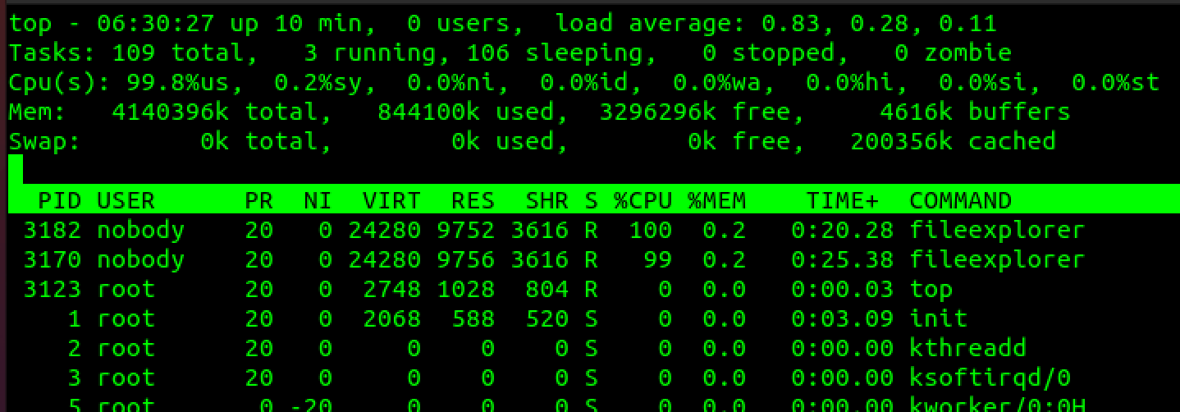Click the top command name in process list
The image size is (1180, 412).
931,289
